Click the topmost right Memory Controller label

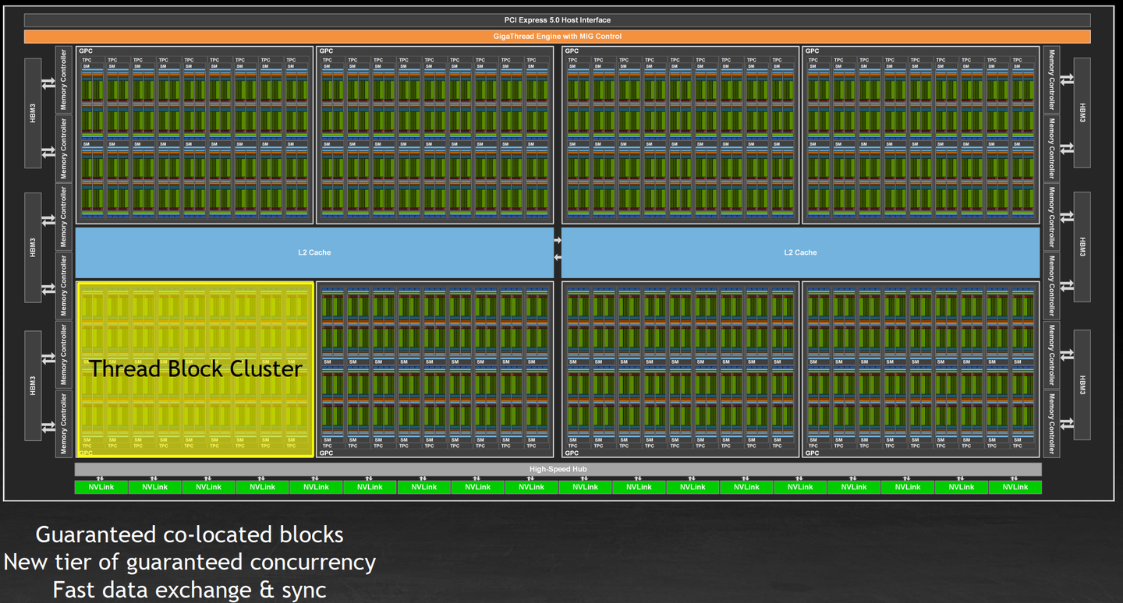coord(1051,79)
